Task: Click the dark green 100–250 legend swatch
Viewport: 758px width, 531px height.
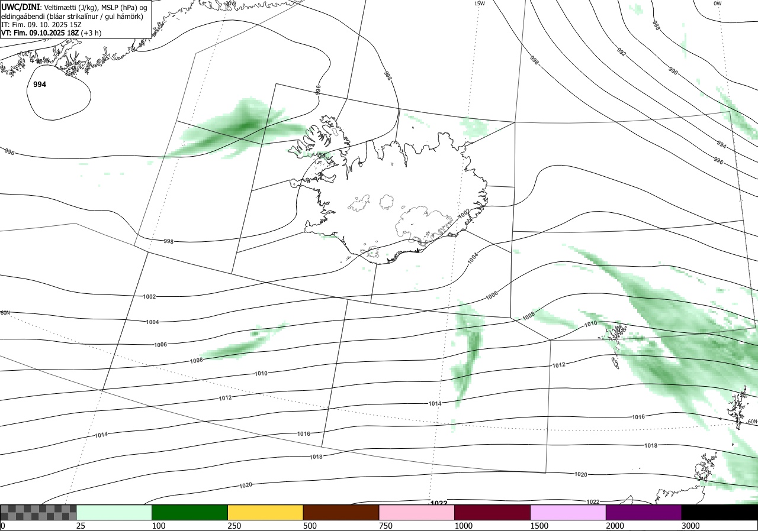Action: coord(190,512)
